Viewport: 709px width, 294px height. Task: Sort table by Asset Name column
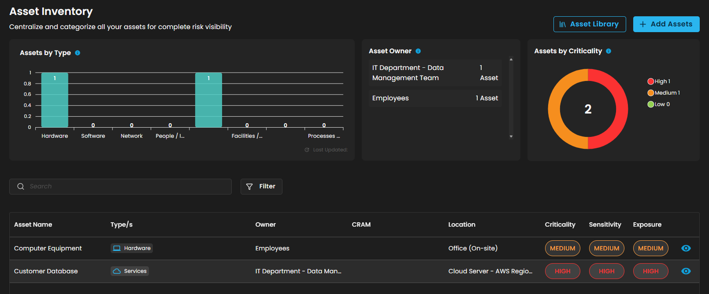33,224
